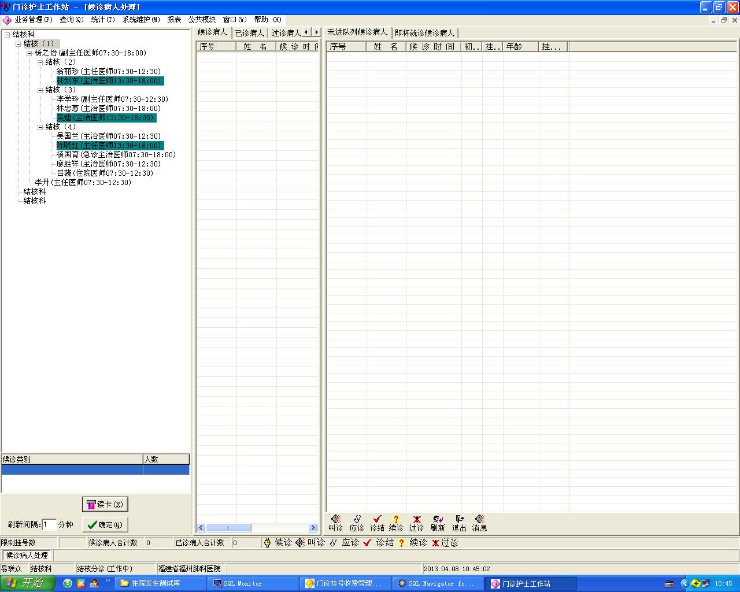
Task: Open the 帮助(H) menu
Action: tap(268, 20)
